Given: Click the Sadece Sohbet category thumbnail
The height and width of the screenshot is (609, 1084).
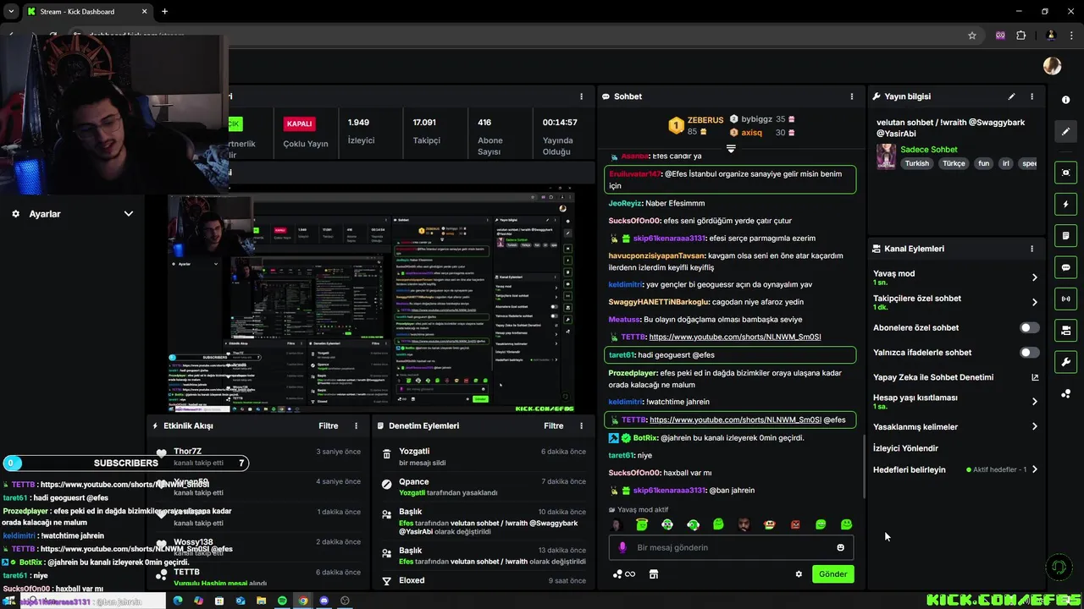Looking at the screenshot, I should tap(886, 156).
